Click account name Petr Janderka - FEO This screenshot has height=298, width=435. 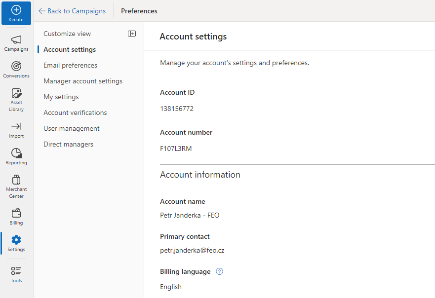(x=190, y=216)
